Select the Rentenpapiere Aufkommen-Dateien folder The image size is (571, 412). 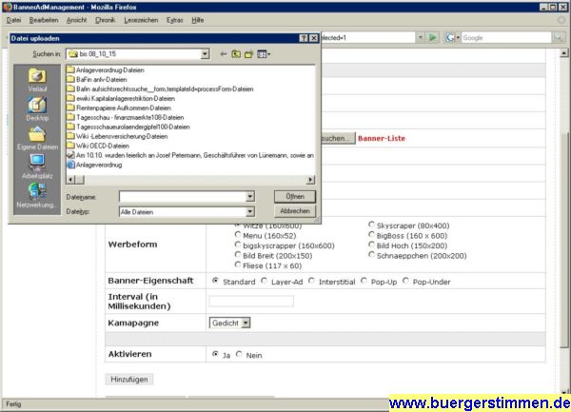tap(119, 108)
